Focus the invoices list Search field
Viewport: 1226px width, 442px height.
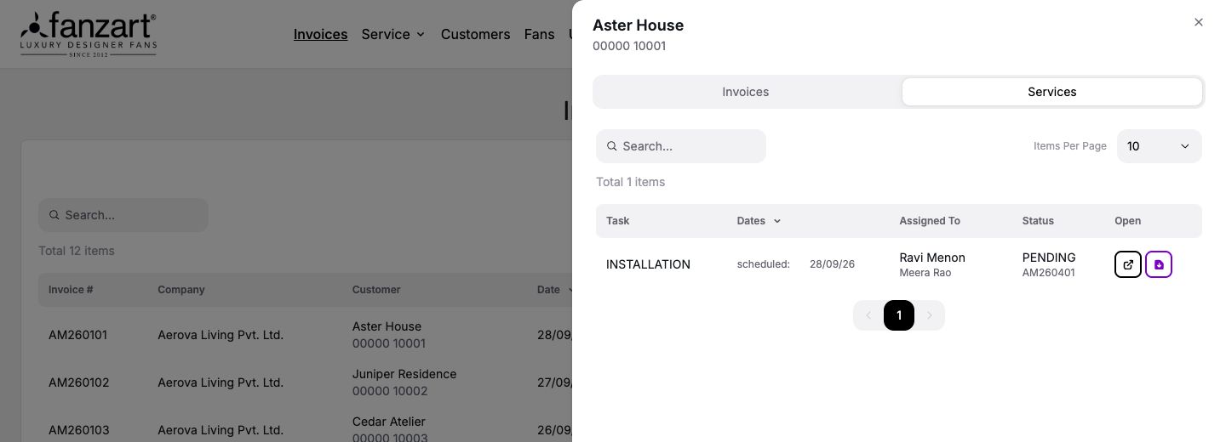point(123,215)
